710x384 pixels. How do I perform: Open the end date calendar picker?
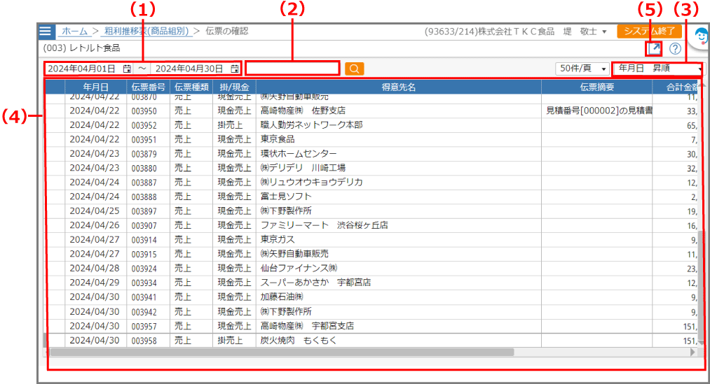(x=234, y=69)
